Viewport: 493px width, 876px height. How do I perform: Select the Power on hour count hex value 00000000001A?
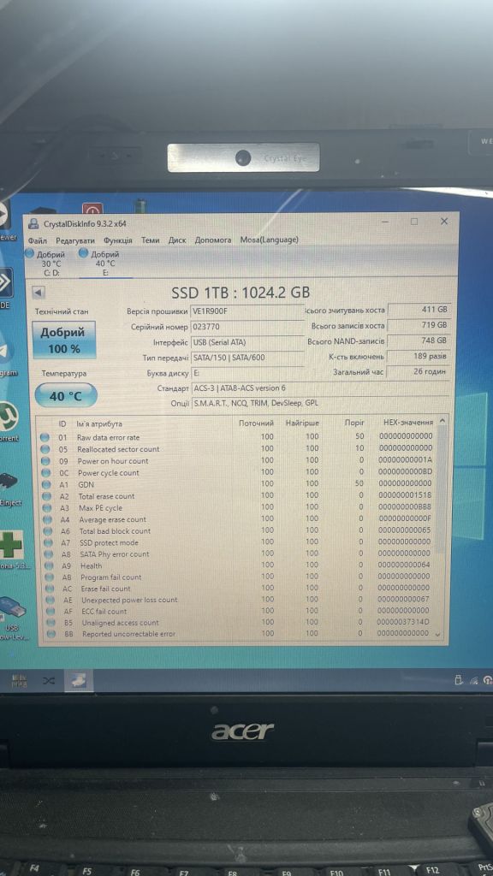pyautogui.click(x=405, y=459)
